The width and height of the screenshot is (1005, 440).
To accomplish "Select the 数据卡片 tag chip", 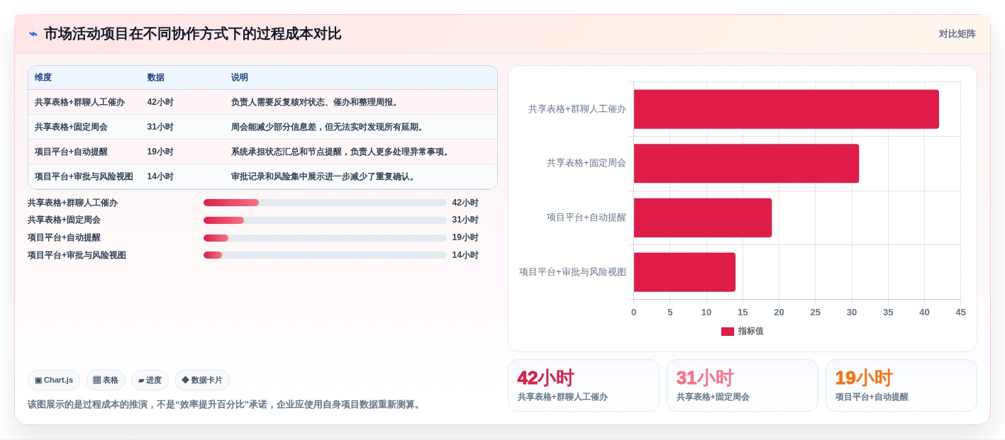I will (x=202, y=380).
